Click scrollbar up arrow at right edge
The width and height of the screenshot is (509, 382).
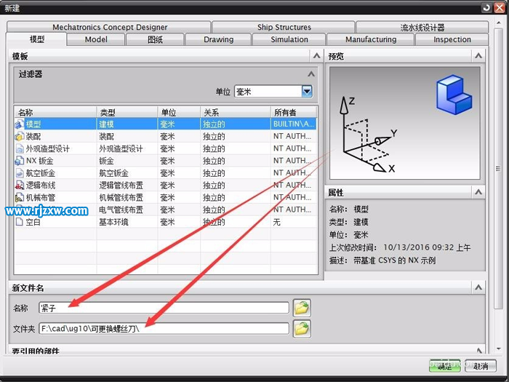tap(499, 23)
